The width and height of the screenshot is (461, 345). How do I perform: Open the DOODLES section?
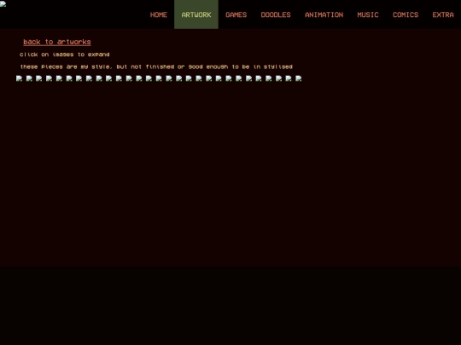(x=276, y=14)
